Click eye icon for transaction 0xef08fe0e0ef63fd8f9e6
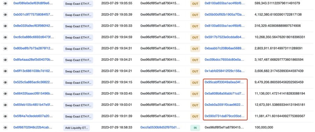Image resolution: width=315 pixels, height=132 pixels. point(5,3)
